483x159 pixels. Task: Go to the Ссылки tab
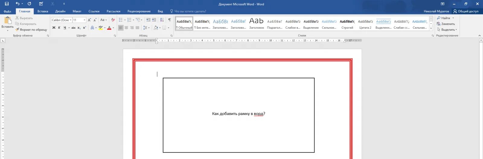pos(94,11)
